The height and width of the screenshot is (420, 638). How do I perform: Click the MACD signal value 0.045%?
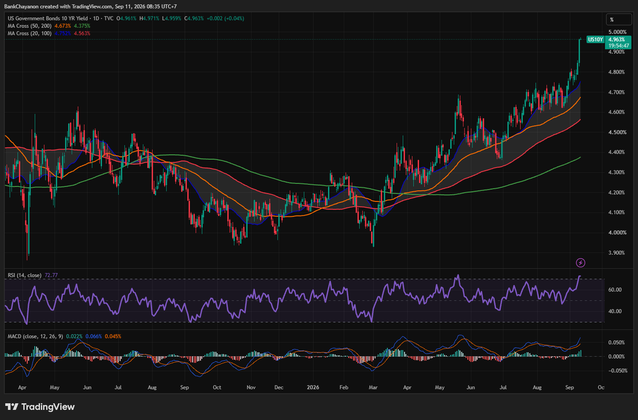coord(113,336)
